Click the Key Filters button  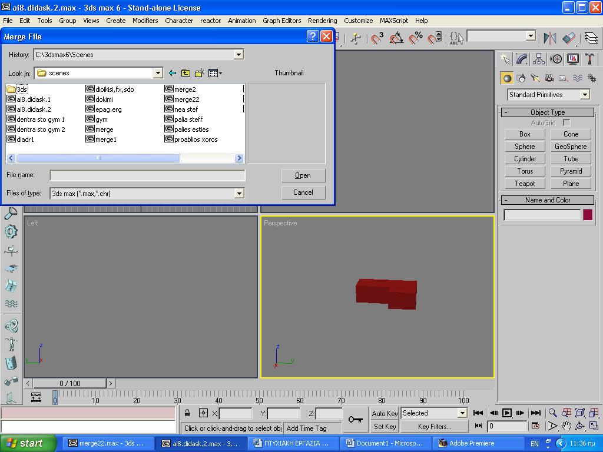[x=435, y=427]
